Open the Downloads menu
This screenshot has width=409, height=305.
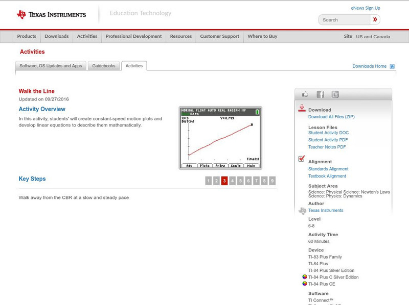pos(57,36)
